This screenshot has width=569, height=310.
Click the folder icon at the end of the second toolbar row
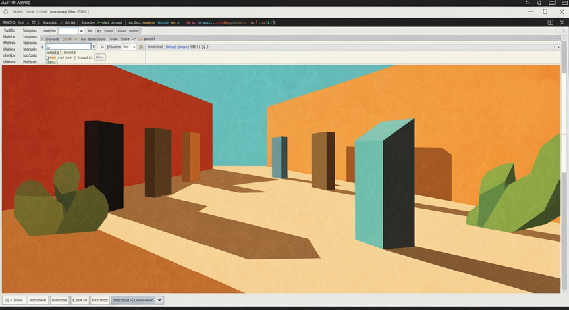(x=140, y=39)
